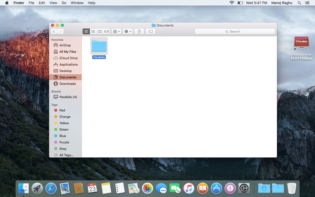Open the Window menu in menu bar

(x=77, y=3)
